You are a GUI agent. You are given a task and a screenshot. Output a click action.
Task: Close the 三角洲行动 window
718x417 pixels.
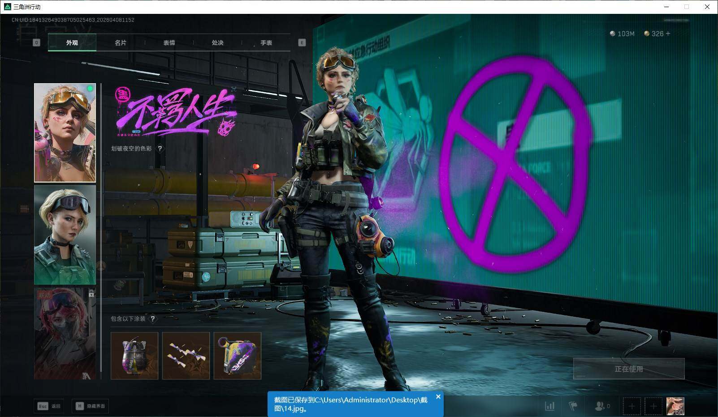(707, 7)
